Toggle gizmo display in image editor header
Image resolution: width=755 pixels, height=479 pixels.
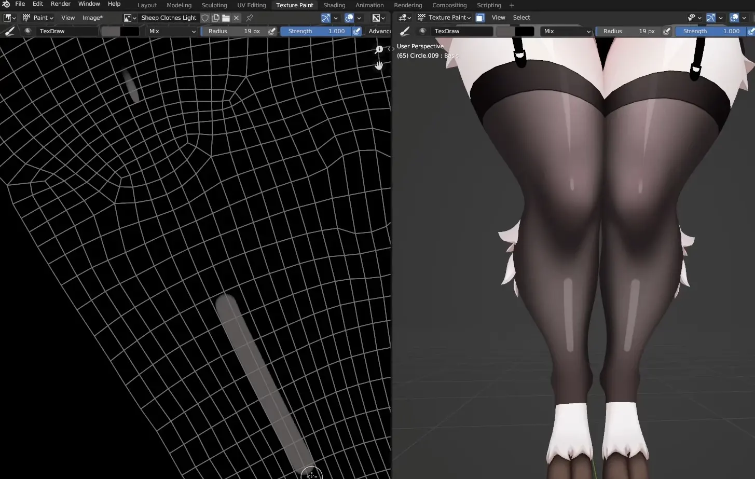326,18
